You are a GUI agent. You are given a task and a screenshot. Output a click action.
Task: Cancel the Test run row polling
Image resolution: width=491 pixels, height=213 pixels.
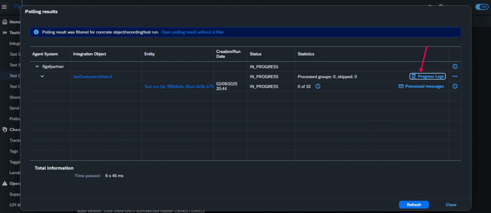[x=455, y=86]
